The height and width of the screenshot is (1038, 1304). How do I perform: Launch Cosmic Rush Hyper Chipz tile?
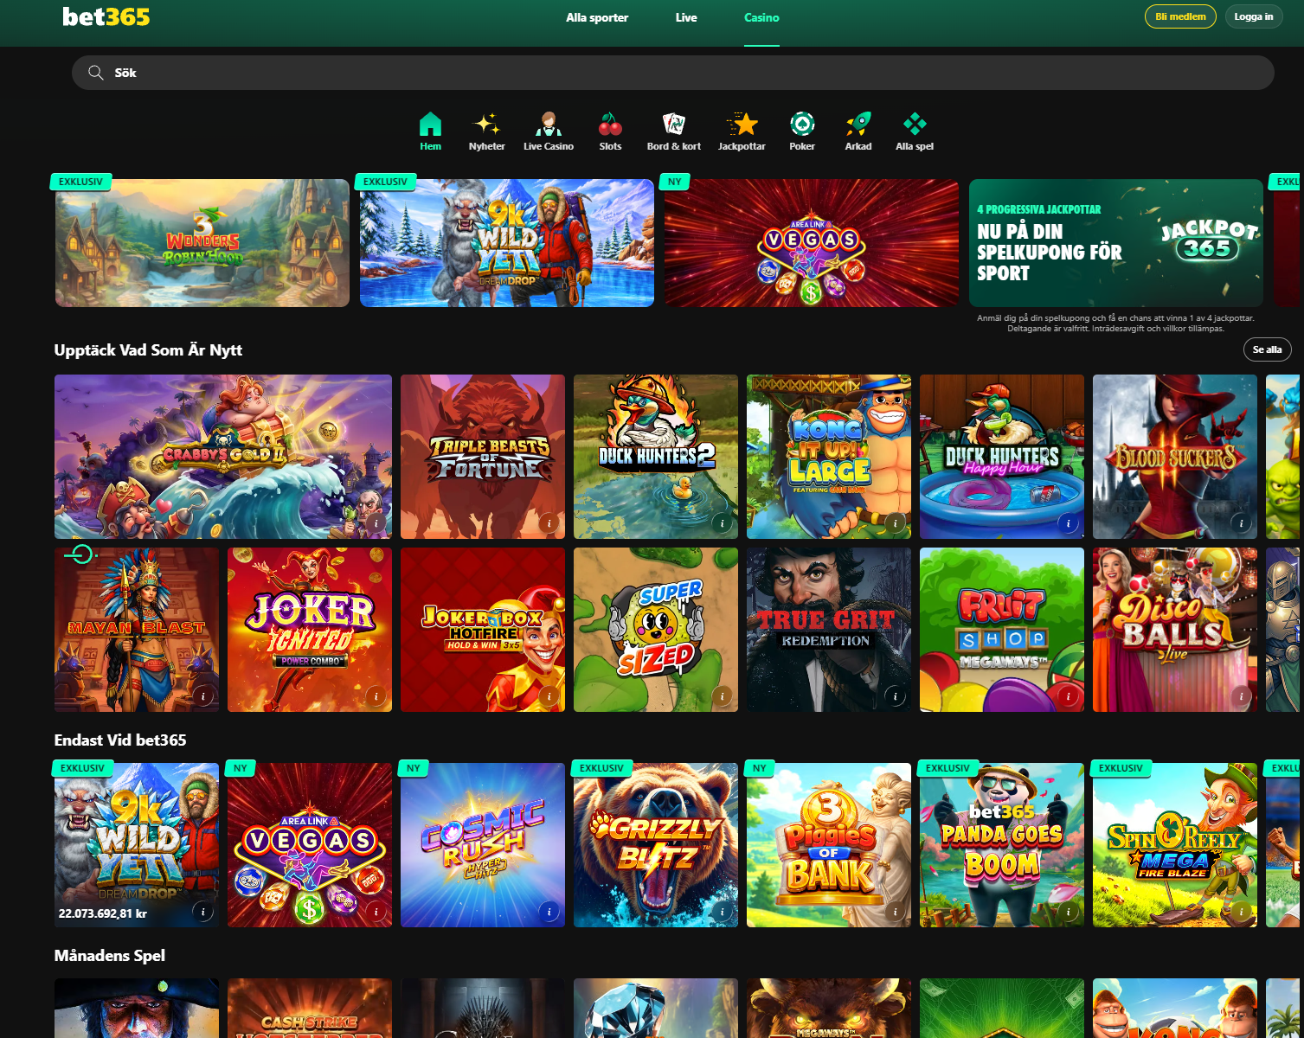point(483,845)
